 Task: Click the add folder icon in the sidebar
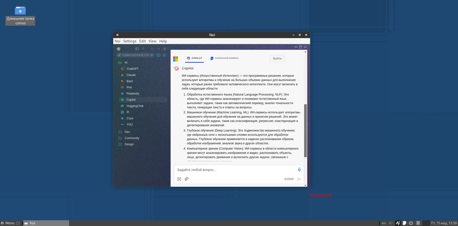click(158, 55)
